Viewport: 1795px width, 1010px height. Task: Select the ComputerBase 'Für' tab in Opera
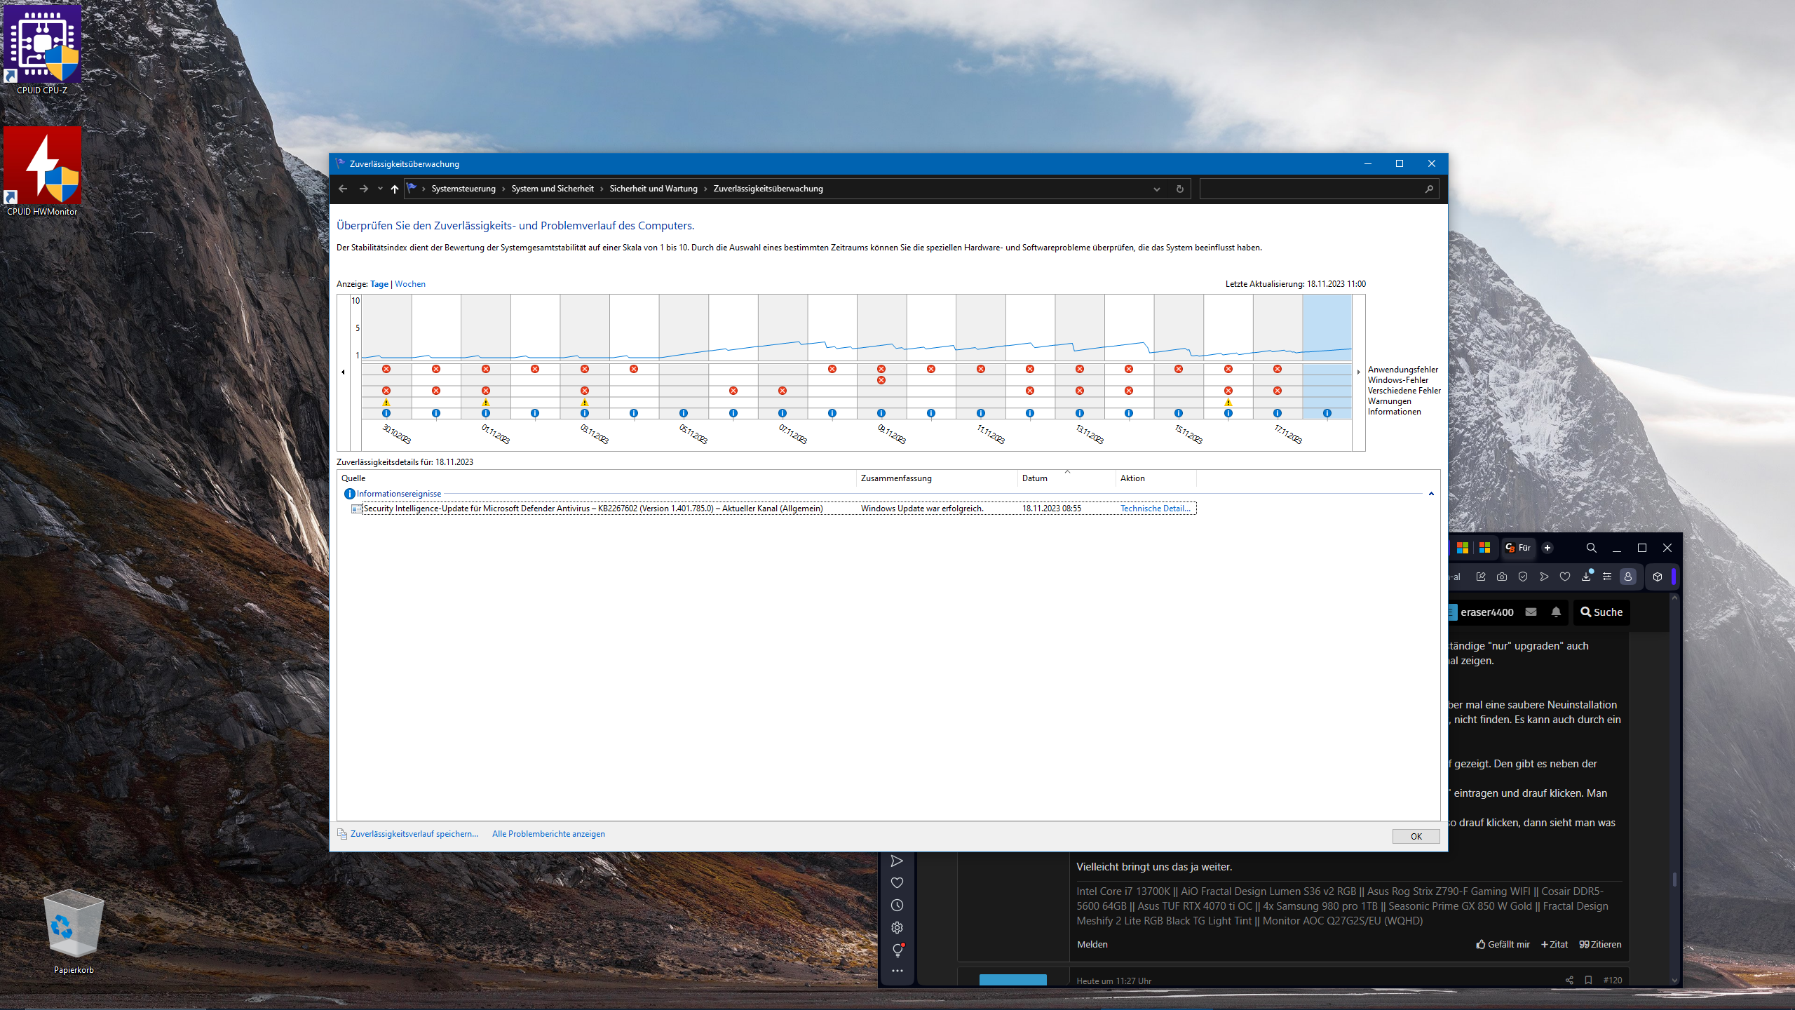1518,548
